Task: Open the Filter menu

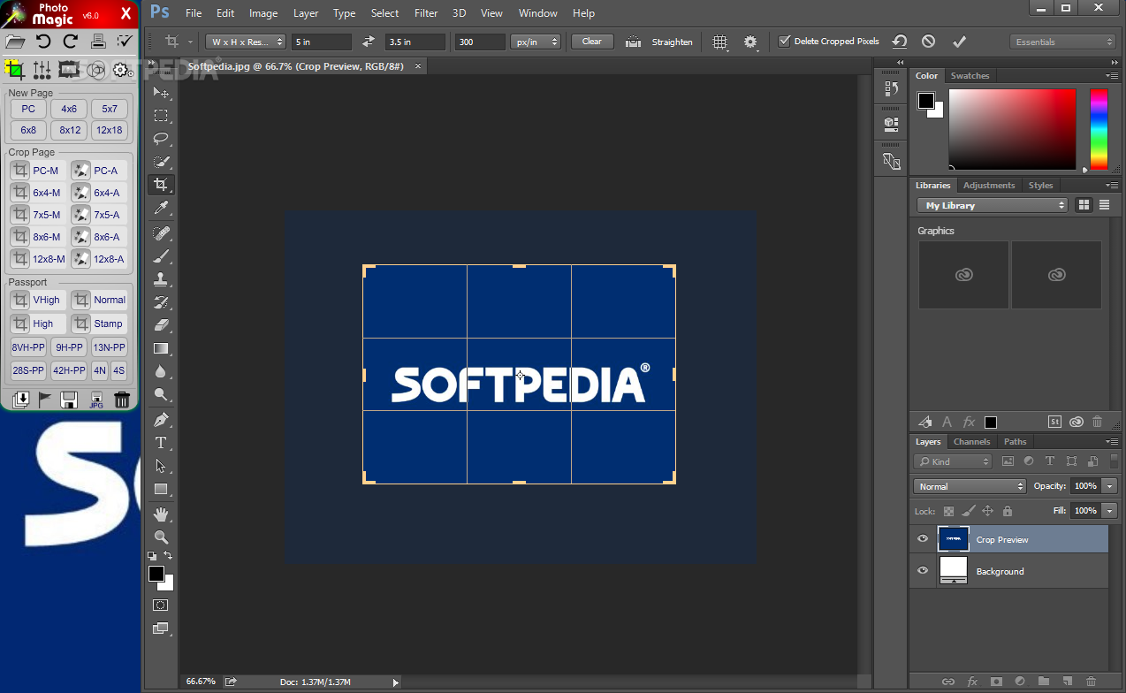Action: (x=426, y=13)
